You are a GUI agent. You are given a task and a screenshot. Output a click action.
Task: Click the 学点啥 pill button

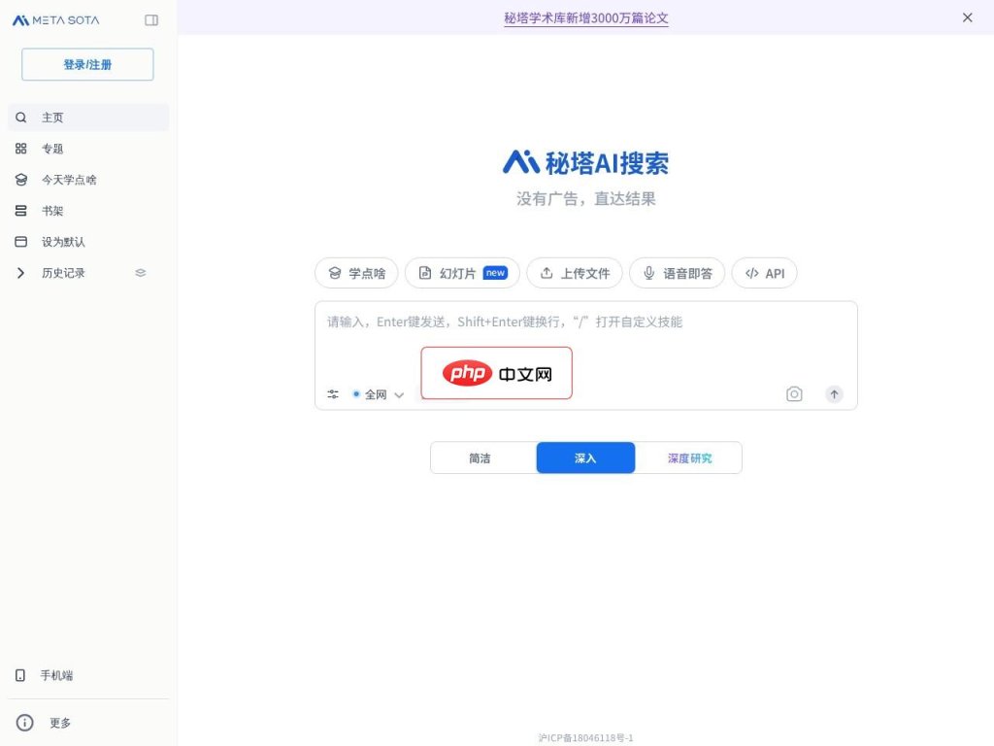pyautogui.click(x=356, y=273)
